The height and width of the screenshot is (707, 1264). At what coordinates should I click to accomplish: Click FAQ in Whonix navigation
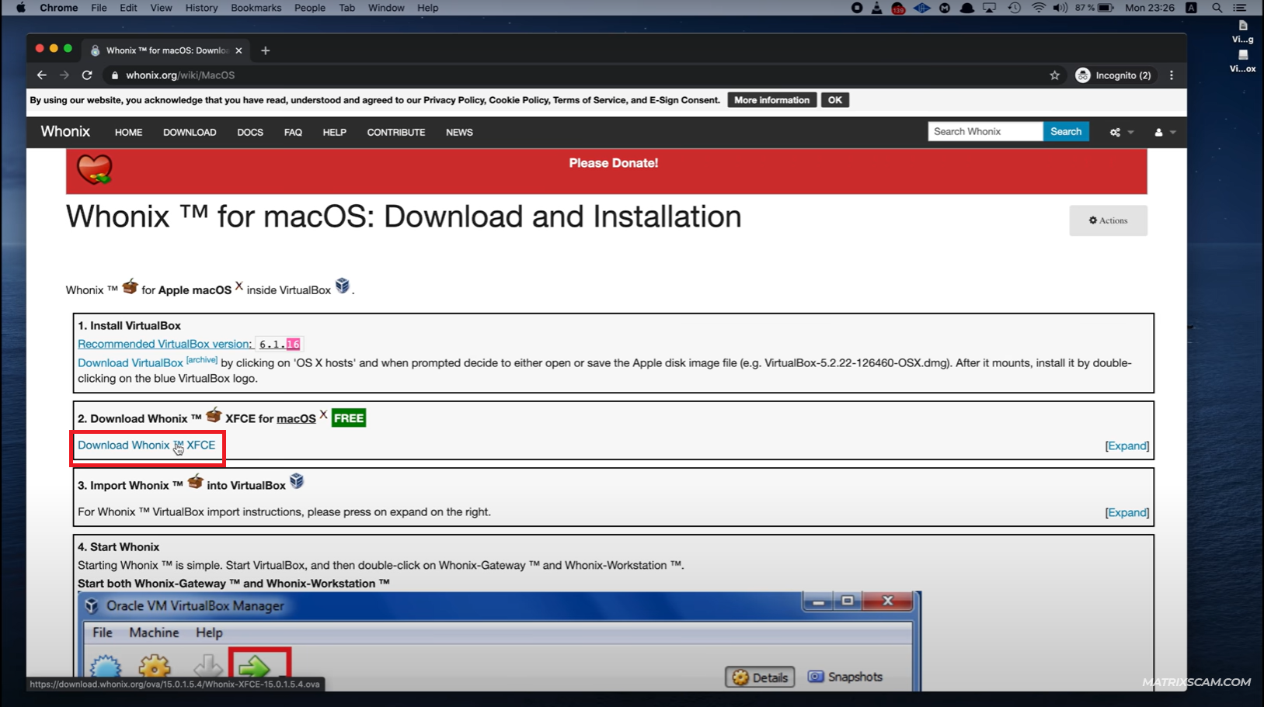pyautogui.click(x=293, y=133)
